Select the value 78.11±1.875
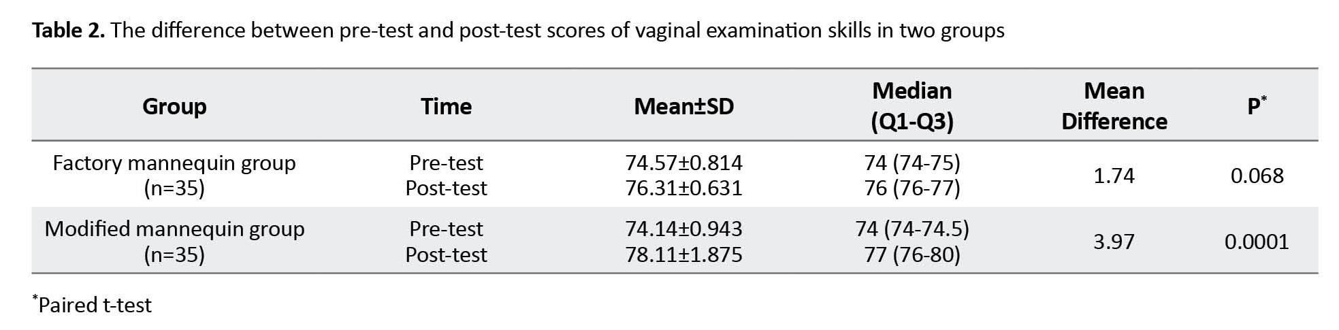The height and width of the screenshot is (330, 1339). point(683,254)
